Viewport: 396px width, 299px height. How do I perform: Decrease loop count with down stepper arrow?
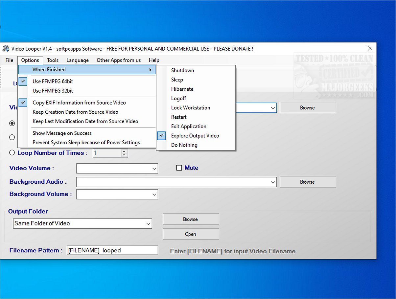pos(124,155)
